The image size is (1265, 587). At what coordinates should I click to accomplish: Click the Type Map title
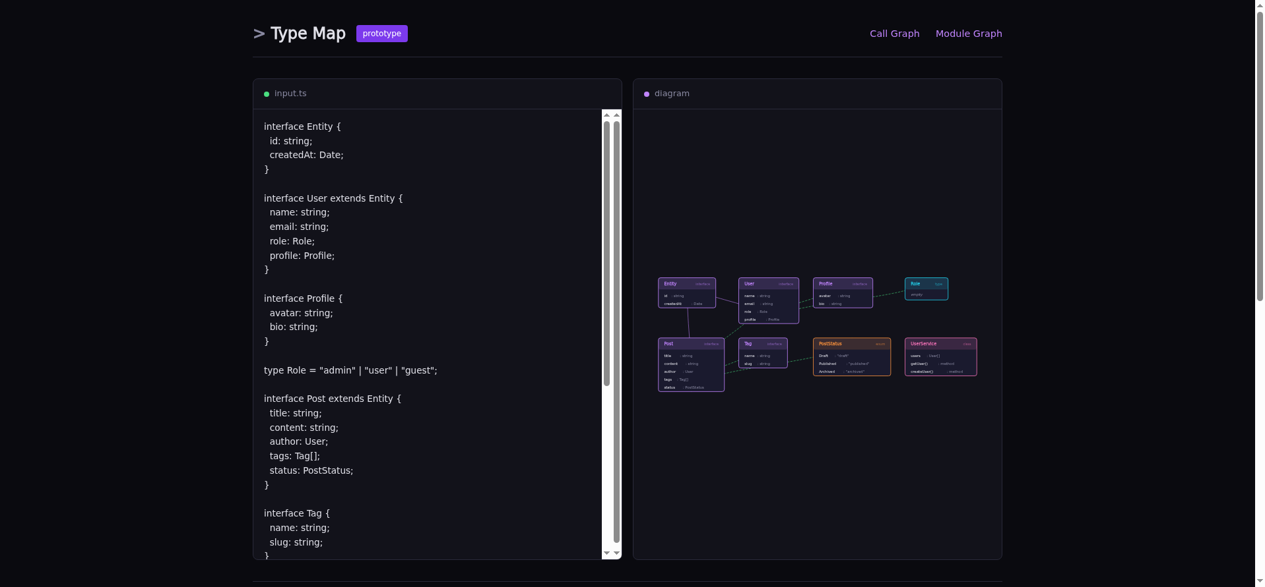[x=308, y=34]
